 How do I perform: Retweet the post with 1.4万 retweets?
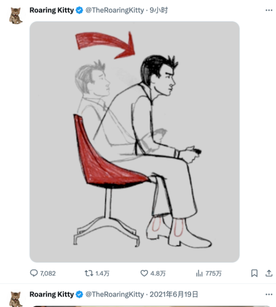(89, 273)
